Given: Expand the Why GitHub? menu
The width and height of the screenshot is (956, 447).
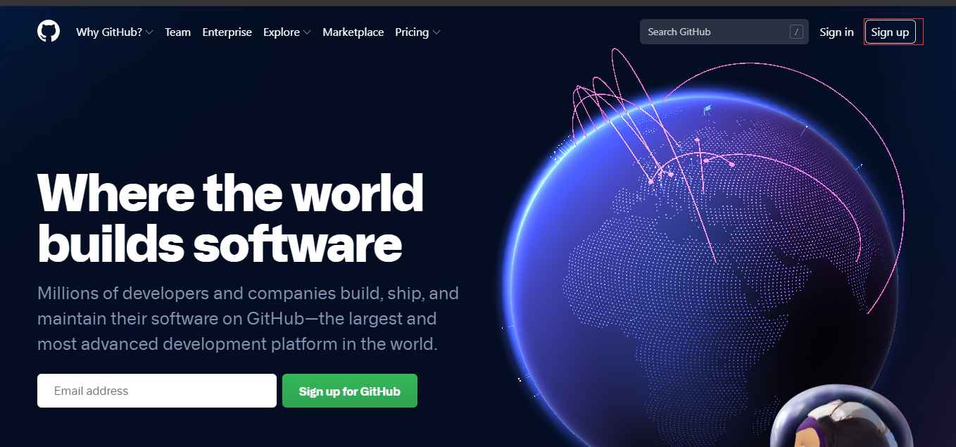Looking at the screenshot, I should click(114, 32).
